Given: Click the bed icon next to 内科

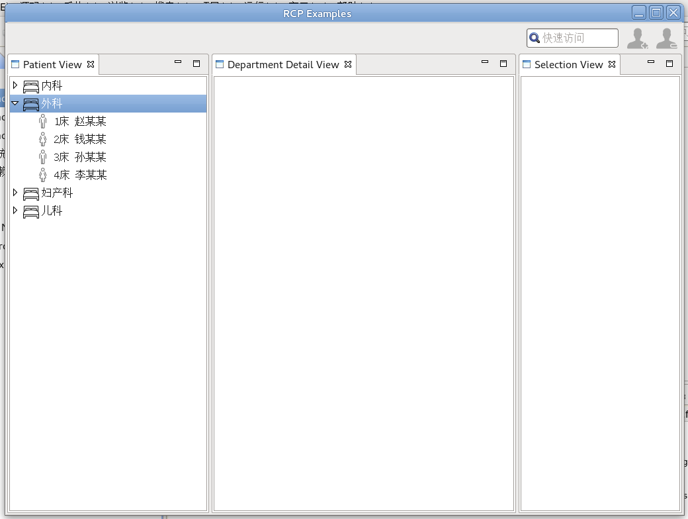Looking at the screenshot, I should point(30,86).
